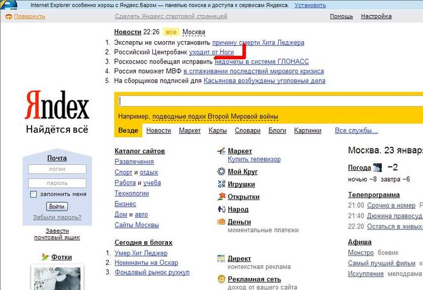Click the Мой Круг service icon
The height and width of the screenshot is (290, 423).
tap(221, 172)
